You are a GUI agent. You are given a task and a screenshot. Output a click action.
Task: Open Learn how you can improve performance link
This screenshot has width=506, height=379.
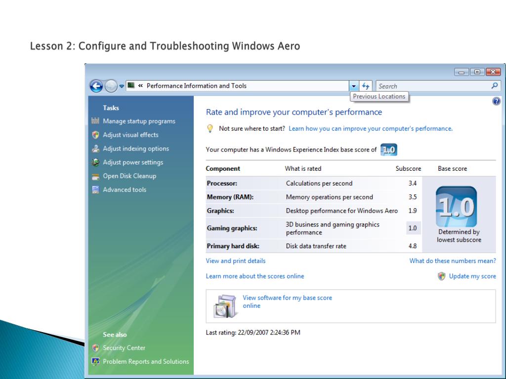(x=371, y=129)
